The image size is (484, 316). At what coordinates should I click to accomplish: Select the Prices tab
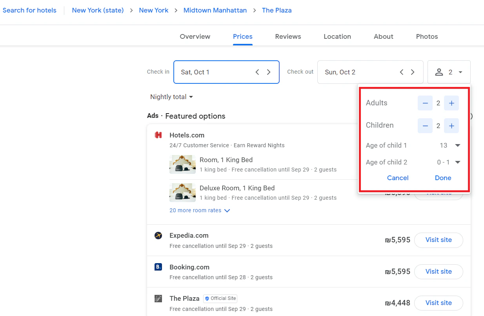point(243,36)
